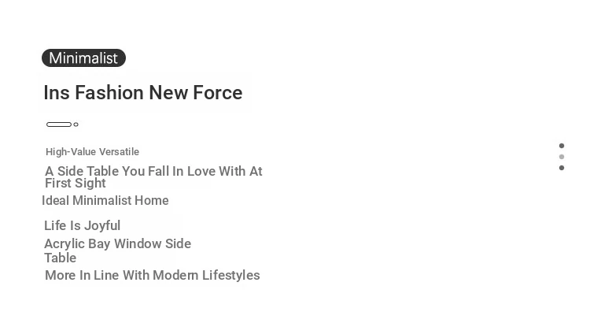Select the first pagination dot
The image size is (590, 312).
click(x=562, y=146)
